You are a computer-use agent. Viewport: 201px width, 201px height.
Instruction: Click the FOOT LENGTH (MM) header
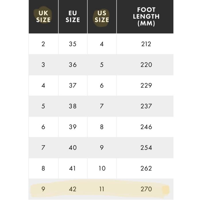point(146,17)
